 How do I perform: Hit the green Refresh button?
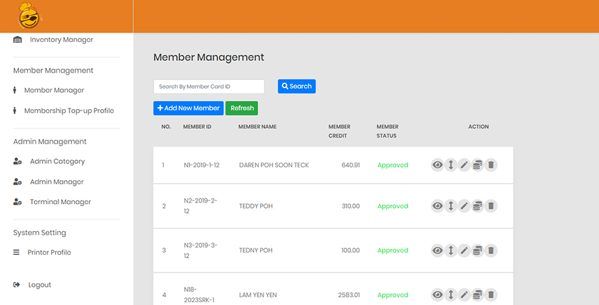(x=242, y=108)
